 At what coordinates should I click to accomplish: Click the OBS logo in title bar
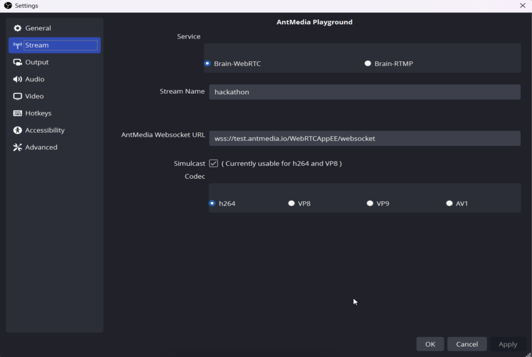8,5
